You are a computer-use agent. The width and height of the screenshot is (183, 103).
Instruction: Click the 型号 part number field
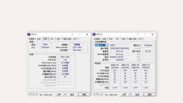[120, 57]
